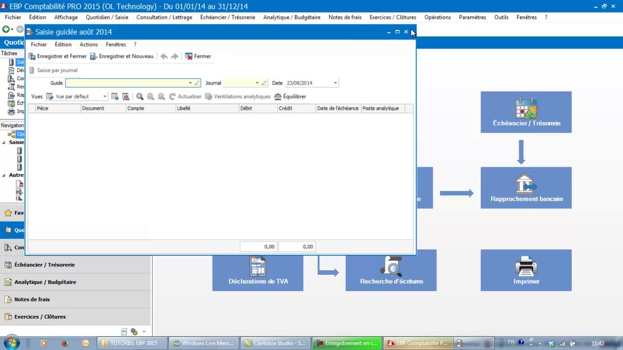The height and width of the screenshot is (350, 623).
Task: Select Exercices / Clôtures sidebar section
Action: point(75,317)
